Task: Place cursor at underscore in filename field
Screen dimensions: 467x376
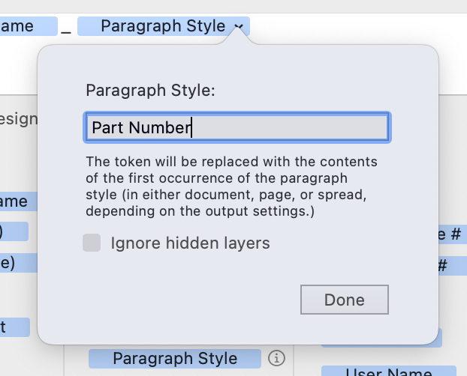Action: click(66, 30)
